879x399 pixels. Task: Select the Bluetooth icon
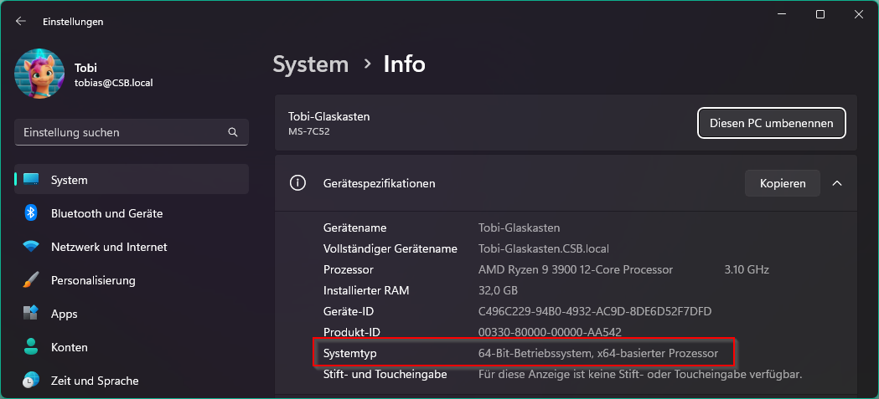(31, 213)
